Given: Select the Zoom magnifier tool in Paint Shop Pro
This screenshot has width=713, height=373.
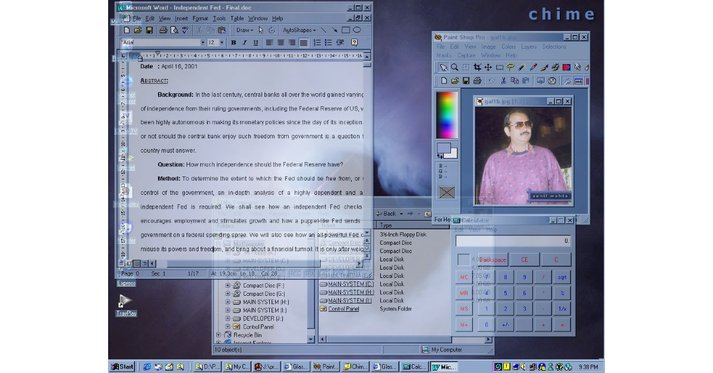Looking at the screenshot, I should 455,68.
